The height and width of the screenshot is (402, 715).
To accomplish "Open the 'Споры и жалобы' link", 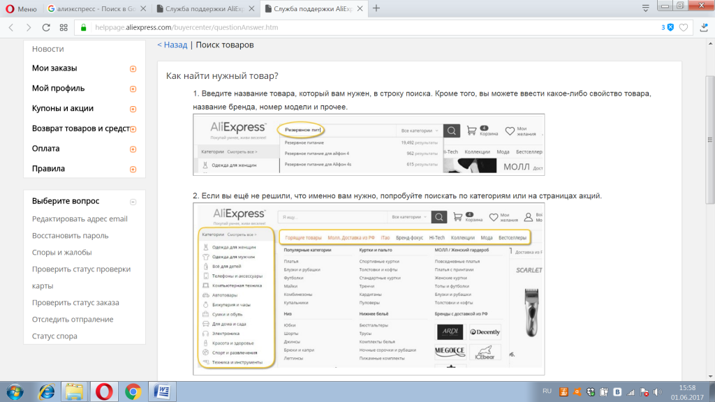I will tap(61, 253).
